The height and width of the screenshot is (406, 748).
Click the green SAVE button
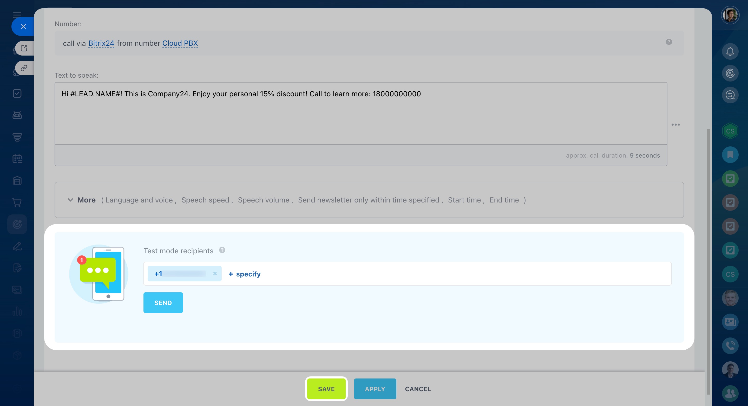click(326, 389)
